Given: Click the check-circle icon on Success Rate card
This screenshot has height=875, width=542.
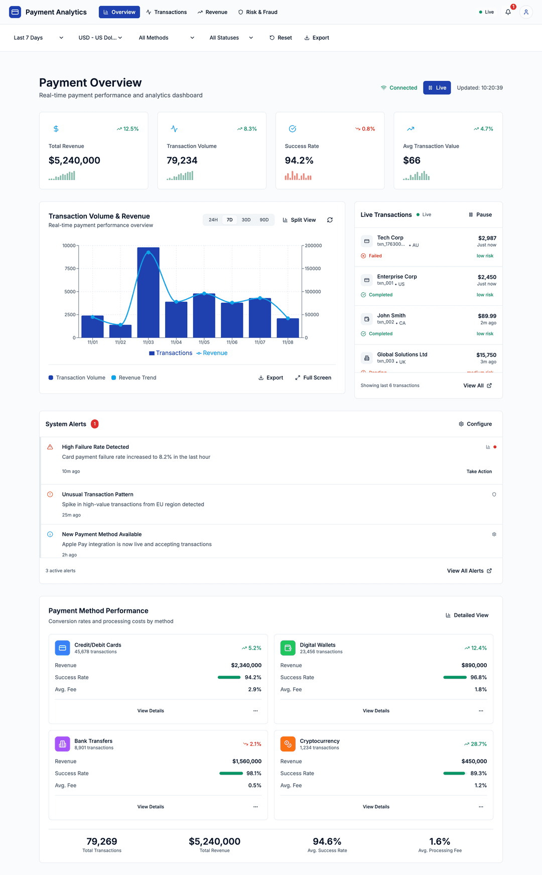Looking at the screenshot, I should (x=293, y=129).
